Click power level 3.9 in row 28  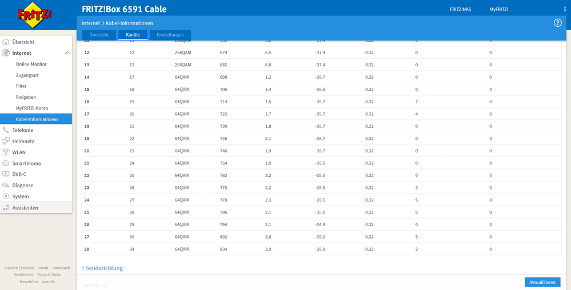point(268,249)
